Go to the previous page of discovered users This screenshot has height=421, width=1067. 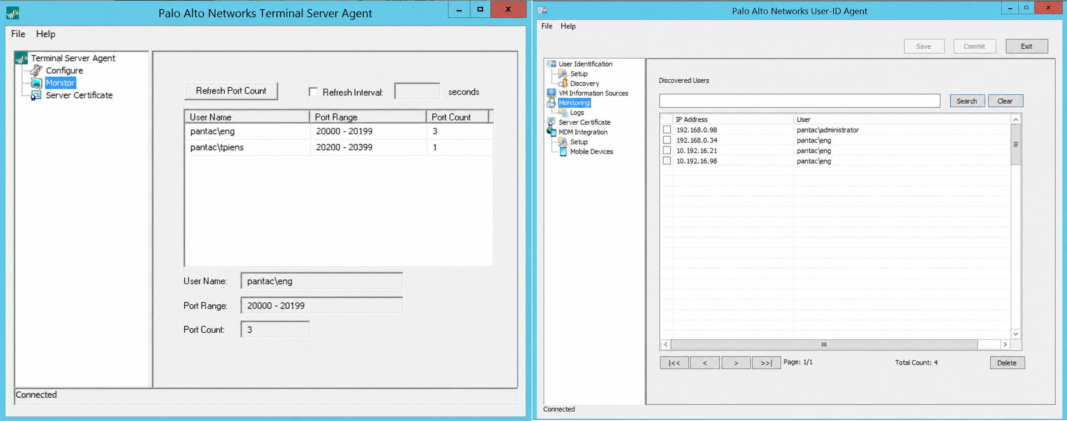coord(705,362)
